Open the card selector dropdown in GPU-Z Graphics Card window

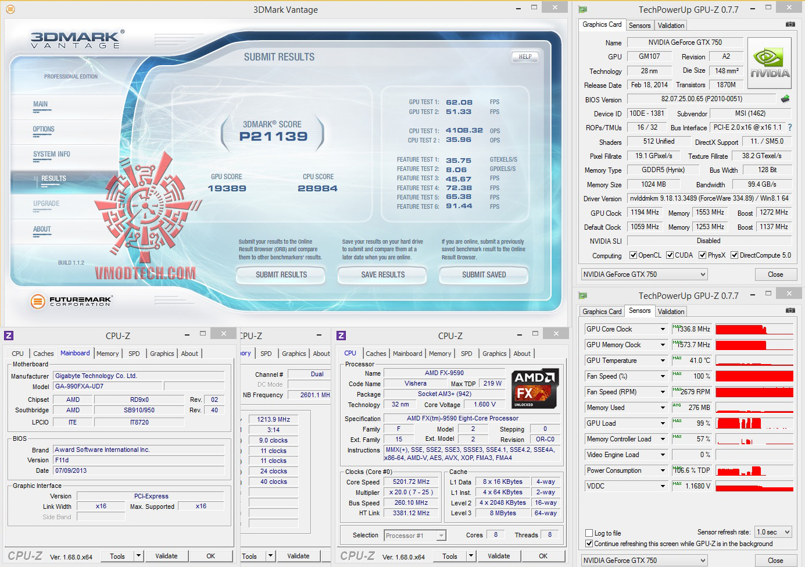(x=645, y=274)
